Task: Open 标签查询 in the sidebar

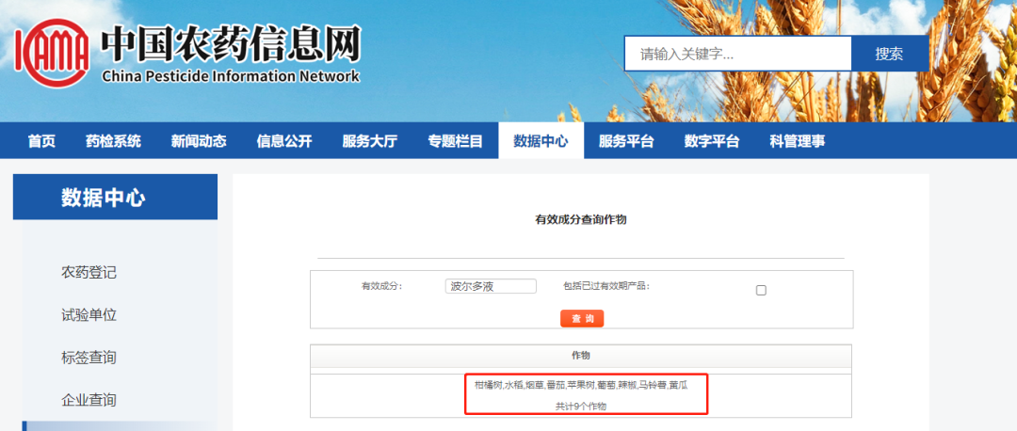Action: (89, 358)
